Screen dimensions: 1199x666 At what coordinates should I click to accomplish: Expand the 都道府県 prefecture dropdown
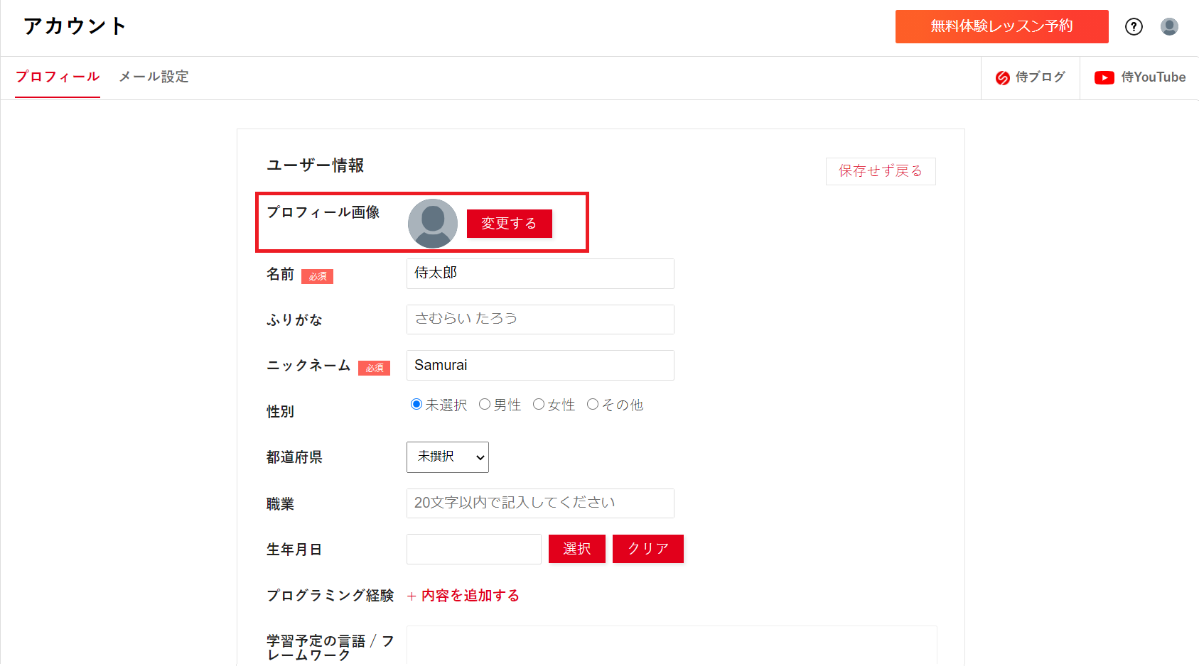click(x=448, y=457)
